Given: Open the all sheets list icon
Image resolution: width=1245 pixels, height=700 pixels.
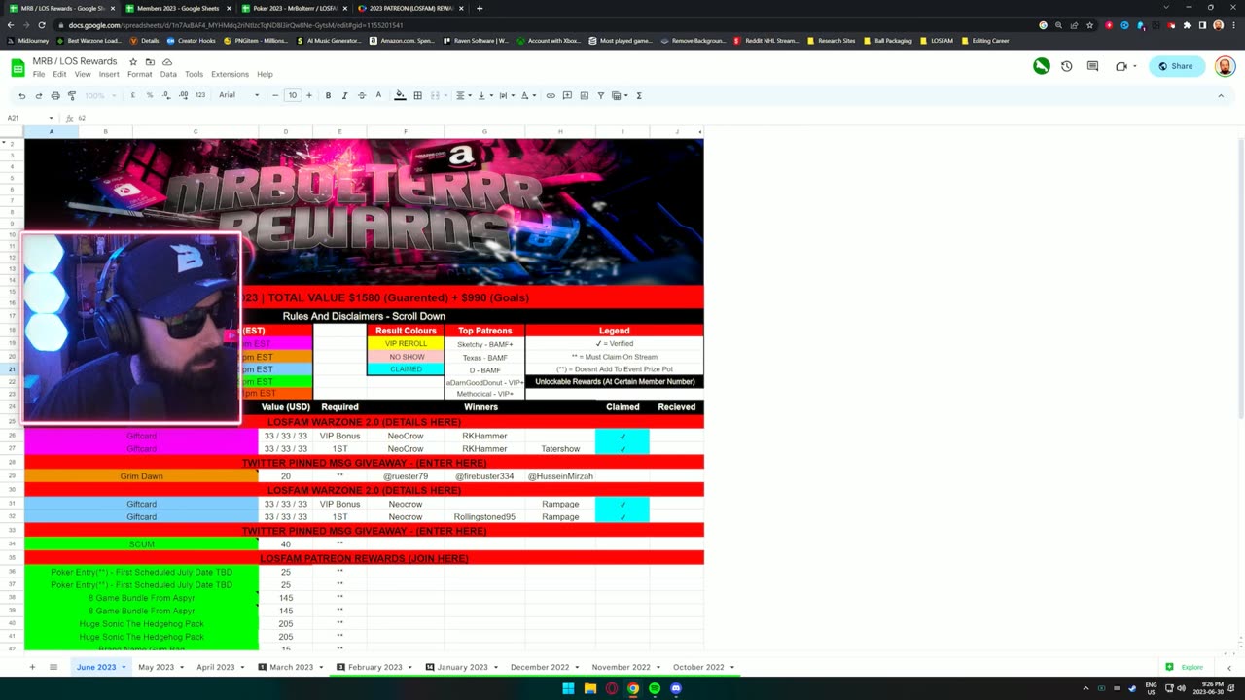Looking at the screenshot, I should tap(53, 667).
